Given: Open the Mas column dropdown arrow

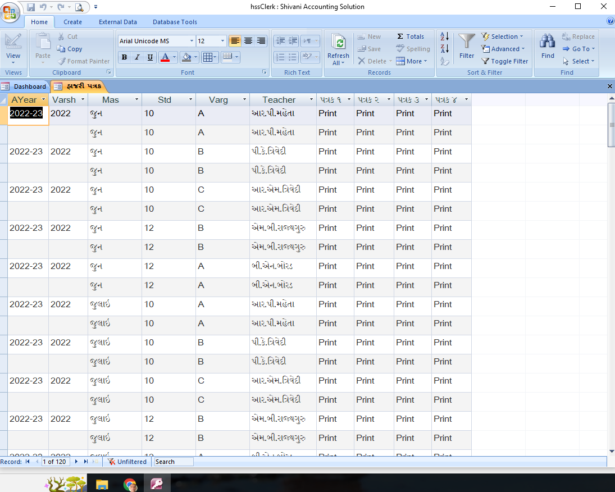Looking at the screenshot, I should point(136,100).
